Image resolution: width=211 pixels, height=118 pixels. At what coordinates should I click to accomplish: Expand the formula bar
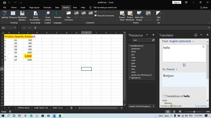coord(209,28)
